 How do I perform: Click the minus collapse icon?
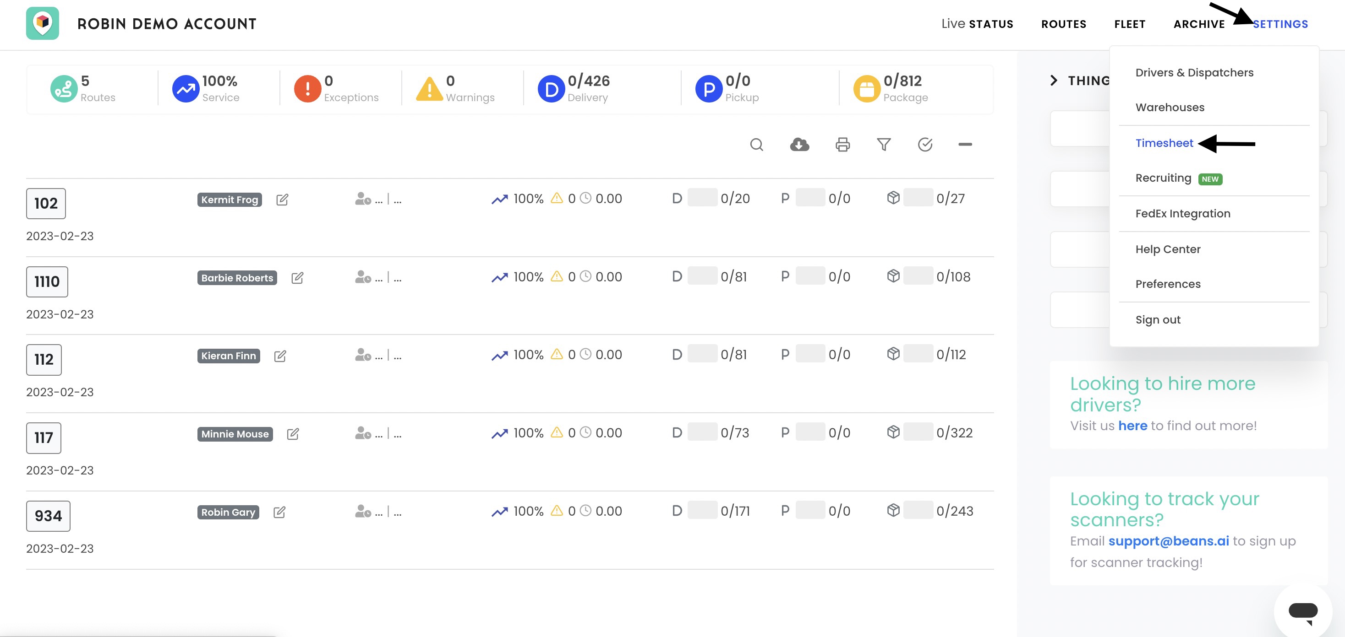[x=965, y=145]
